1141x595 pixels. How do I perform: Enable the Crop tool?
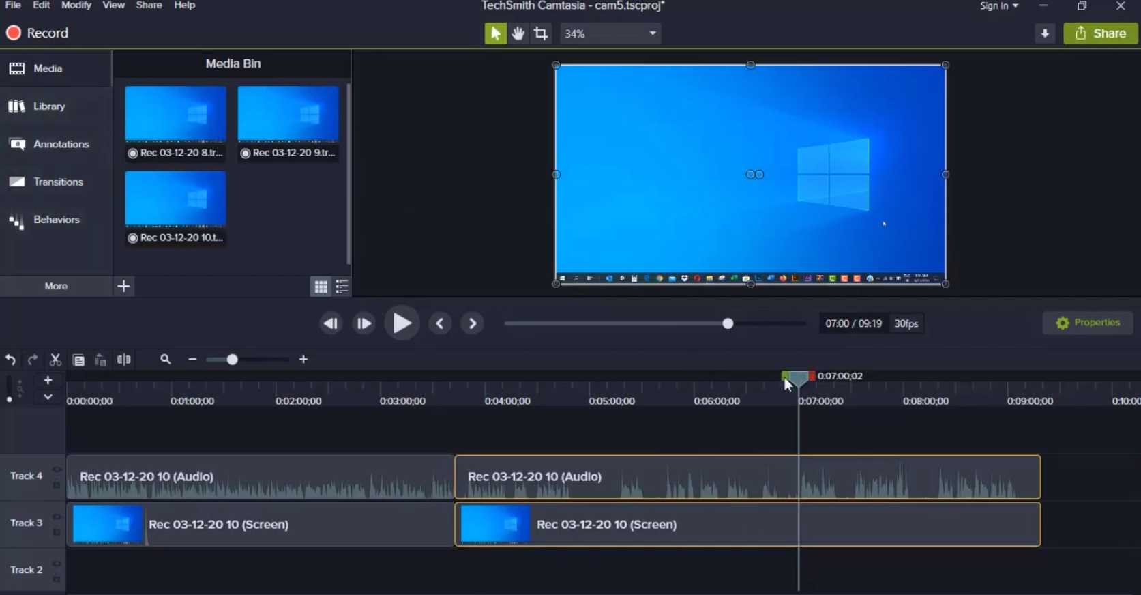[541, 33]
